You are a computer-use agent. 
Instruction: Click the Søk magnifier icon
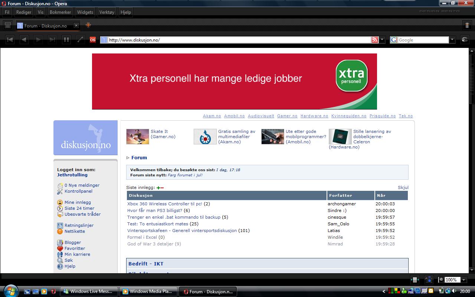coord(60,260)
